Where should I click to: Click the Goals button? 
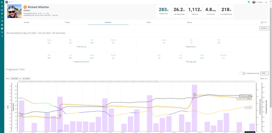click(x=264, y=23)
